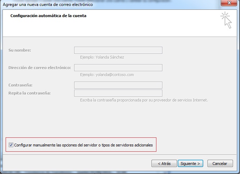The height and width of the screenshot is (174, 240).
Task: Click the 'Ejemplo: yolanda@contoso.com' hint text
Action: pyautogui.click(x=107, y=75)
